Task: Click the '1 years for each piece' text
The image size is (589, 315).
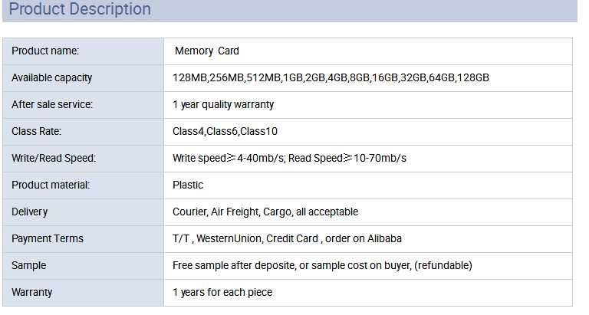Action: click(x=222, y=293)
